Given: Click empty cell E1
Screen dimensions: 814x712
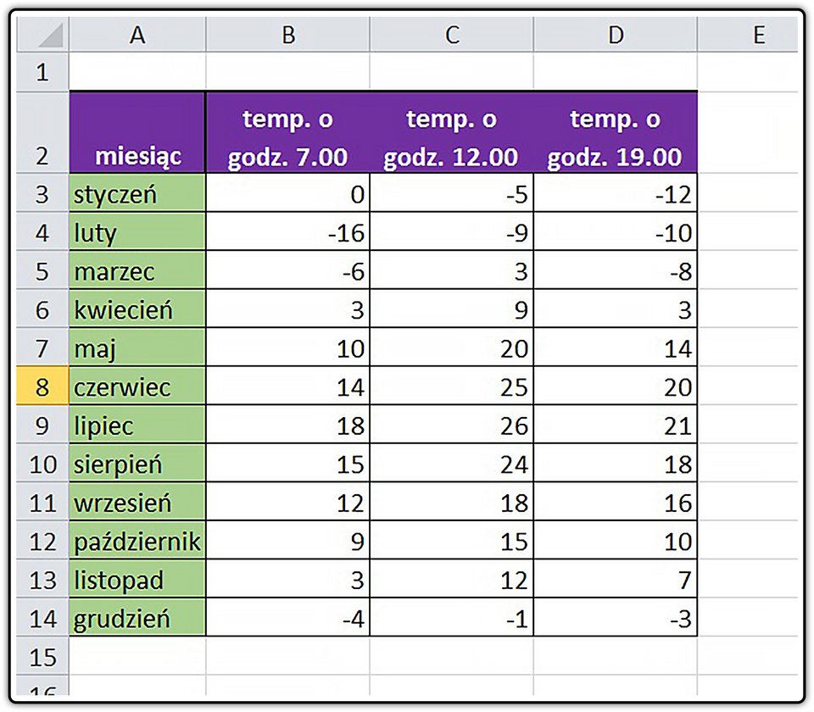Looking at the screenshot, I should (x=748, y=71).
